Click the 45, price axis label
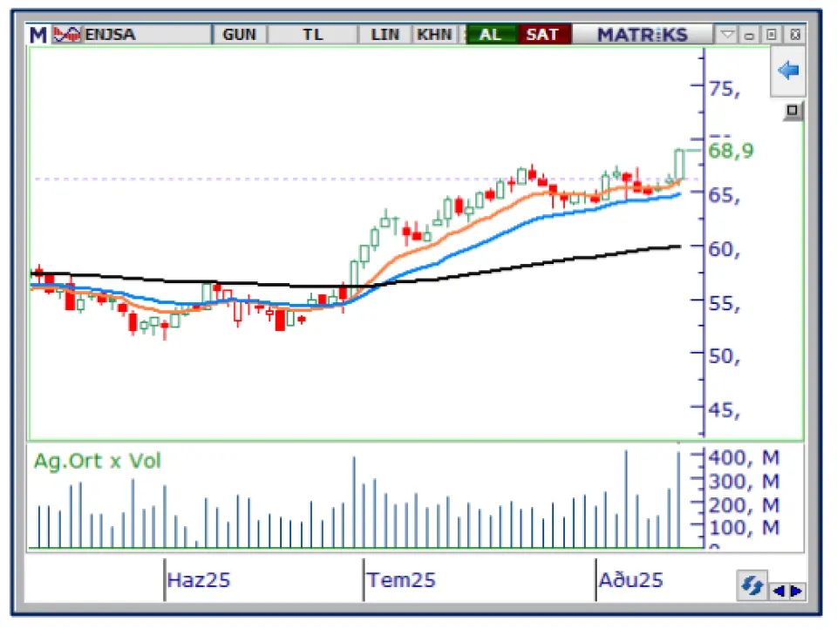837x635 pixels. [x=725, y=410]
